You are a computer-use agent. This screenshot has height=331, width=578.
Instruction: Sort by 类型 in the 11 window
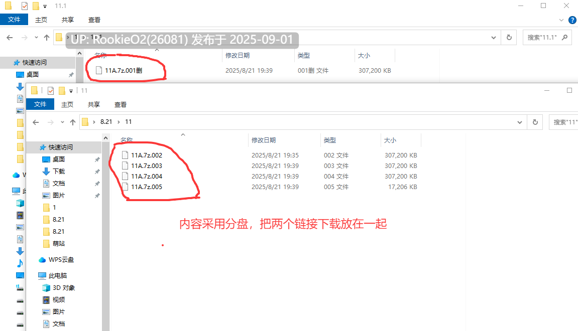[x=330, y=140]
